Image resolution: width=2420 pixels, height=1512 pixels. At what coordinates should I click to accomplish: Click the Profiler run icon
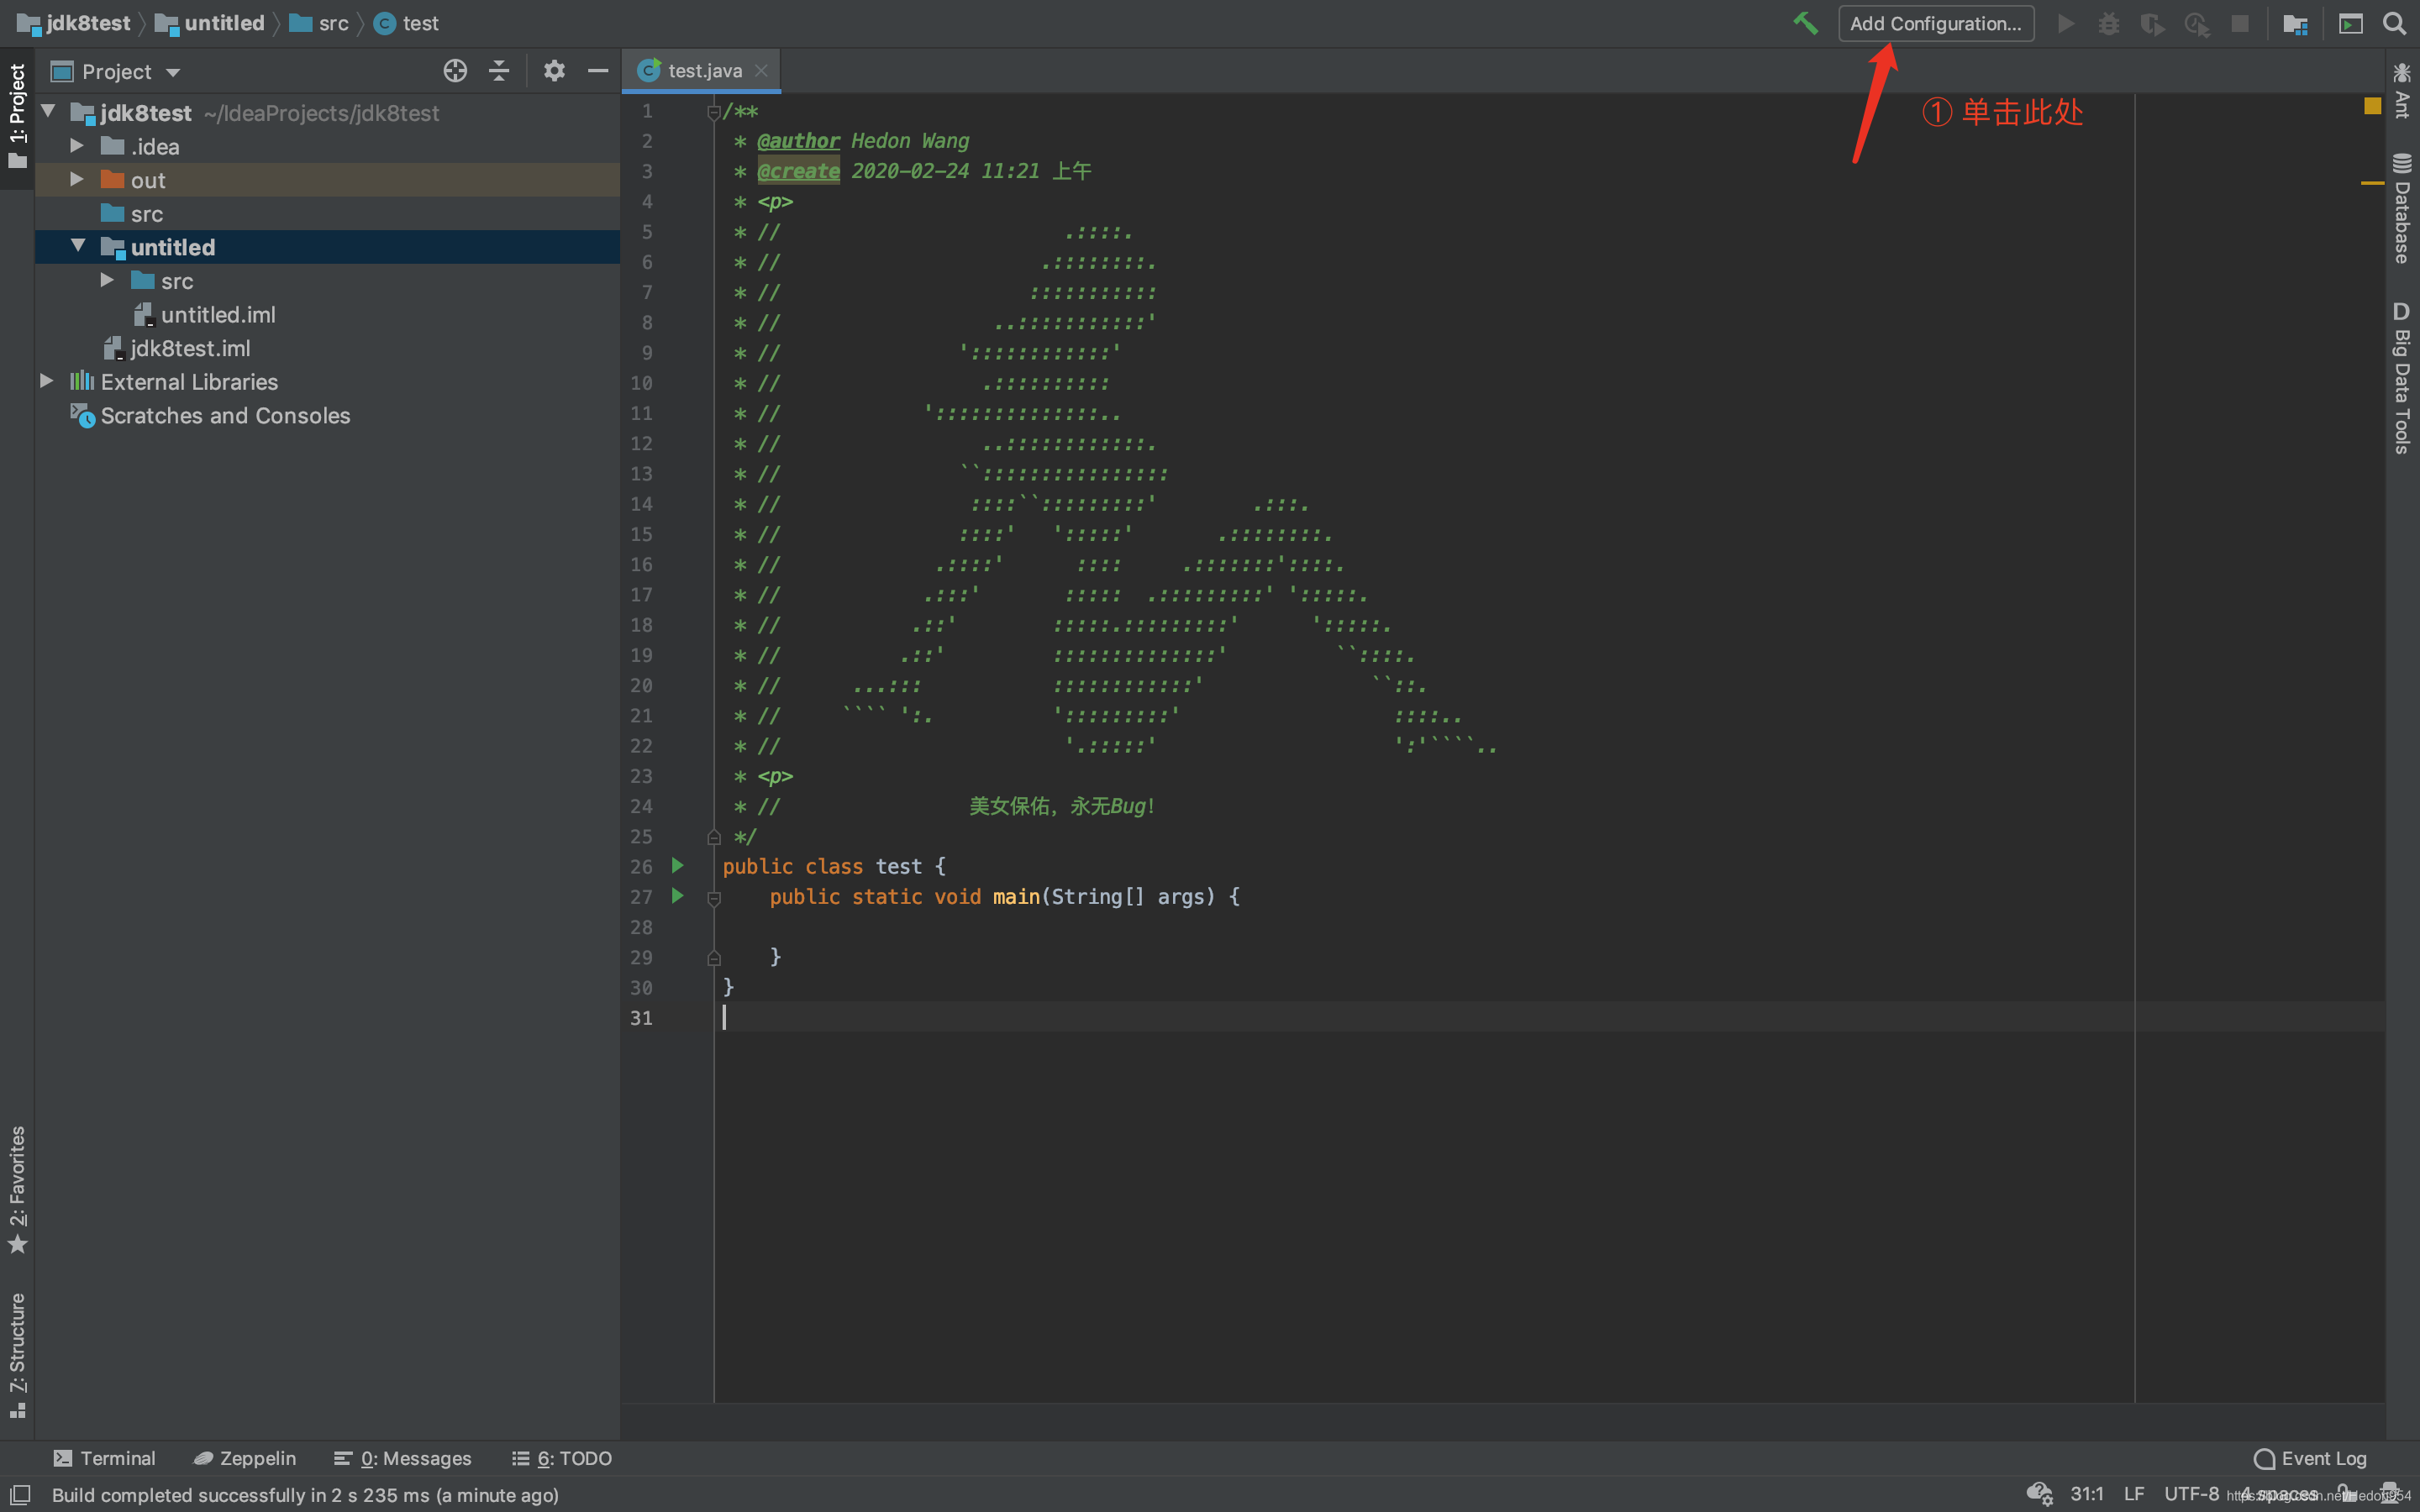2196,23
